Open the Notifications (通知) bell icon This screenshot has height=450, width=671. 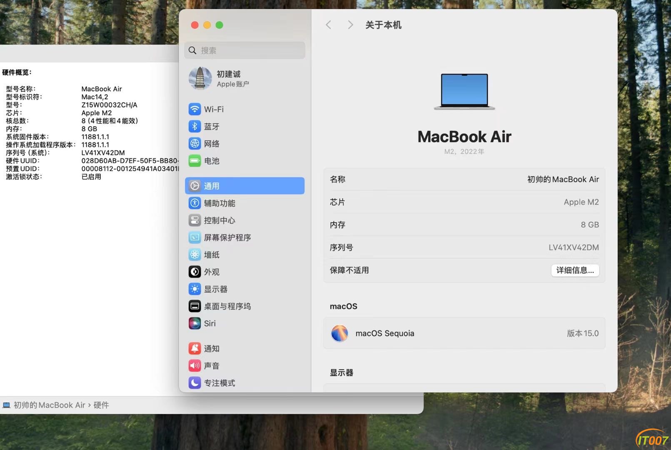pyautogui.click(x=195, y=348)
